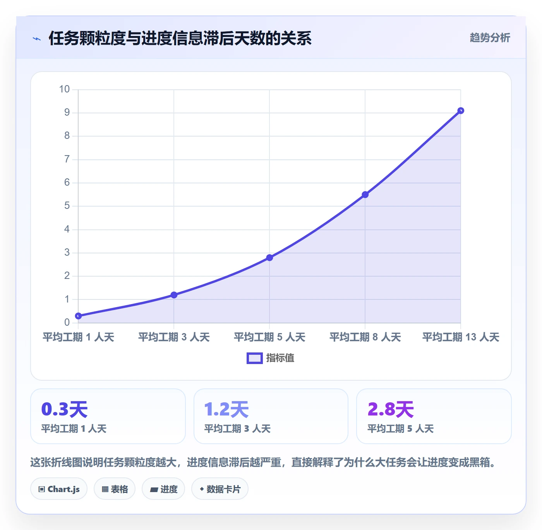542x530 pixels.
Task: Click the topmost data point at 平均工期 13 人天
Action: point(461,111)
